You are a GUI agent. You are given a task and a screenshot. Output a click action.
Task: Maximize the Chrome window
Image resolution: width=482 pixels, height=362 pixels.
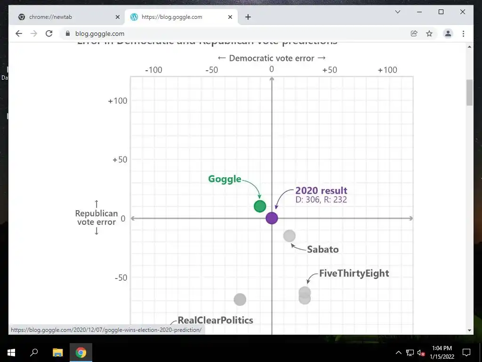coord(441,12)
